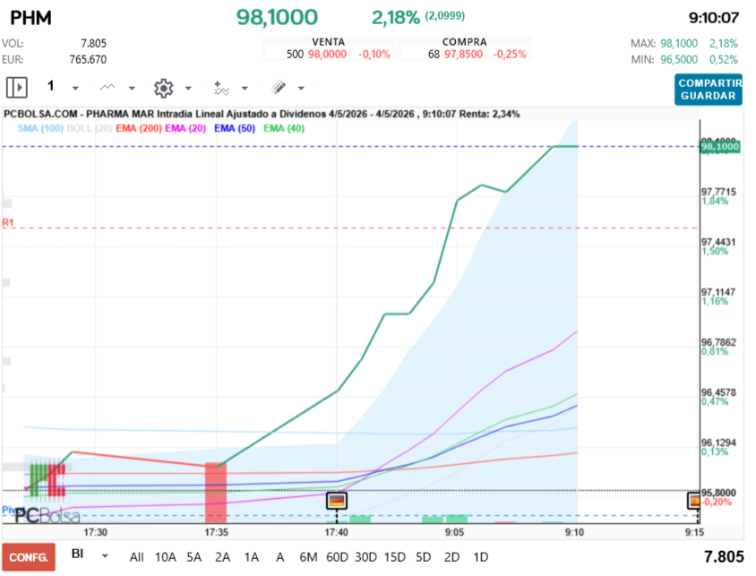Click the PHM ticker symbol
The width and height of the screenshot is (756, 576).
pyautogui.click(x=30, y=18)
